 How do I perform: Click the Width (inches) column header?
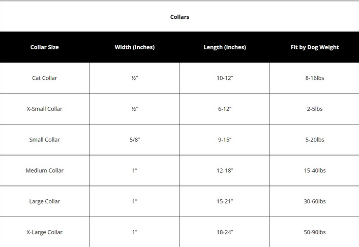tap(135, 47)
